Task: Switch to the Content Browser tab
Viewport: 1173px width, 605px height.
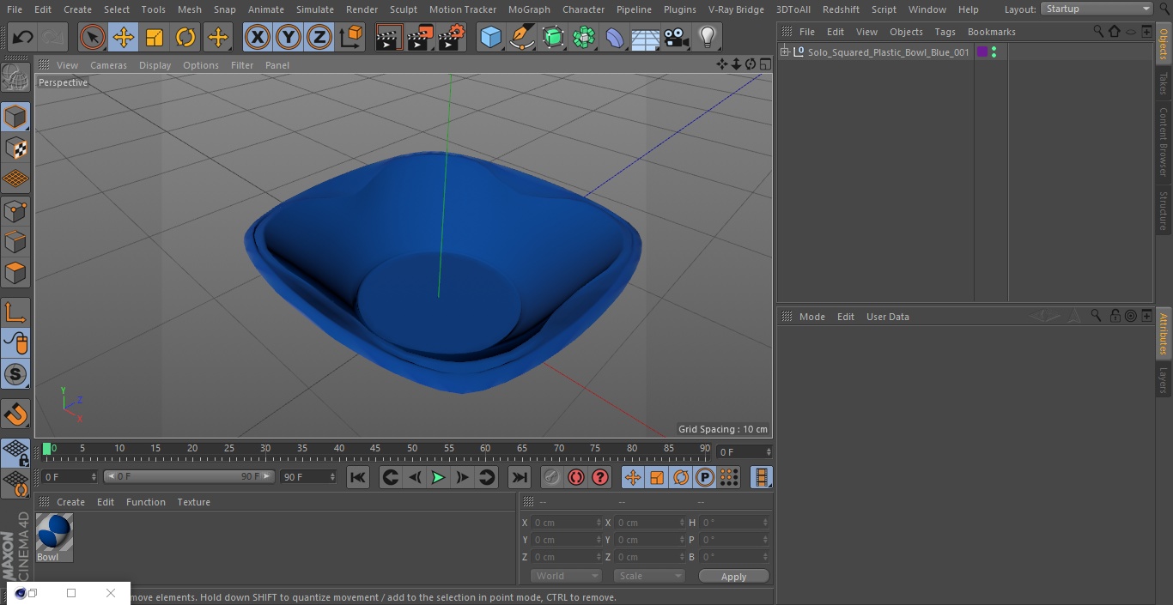Action: 1164,142
